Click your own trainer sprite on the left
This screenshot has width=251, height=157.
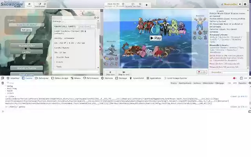click(111, 50)
